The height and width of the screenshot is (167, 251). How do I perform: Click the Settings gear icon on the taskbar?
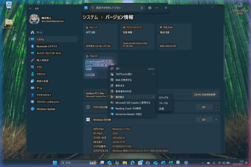[186, 163]
